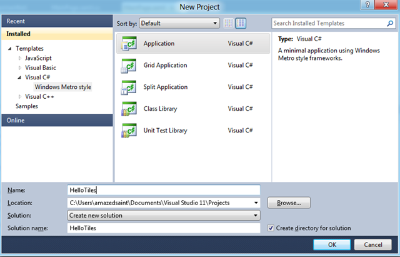
Task: Switch to small icons view
Action: [228, 23]
